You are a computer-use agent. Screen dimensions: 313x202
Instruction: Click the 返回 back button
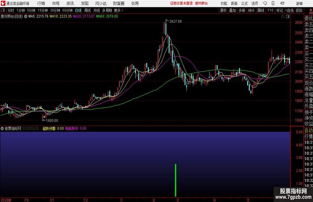coord(299,10)
